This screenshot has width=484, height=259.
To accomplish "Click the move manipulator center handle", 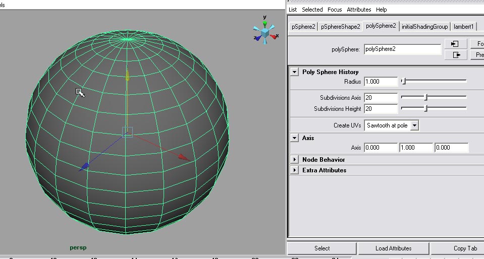I will tap(128, 133).
